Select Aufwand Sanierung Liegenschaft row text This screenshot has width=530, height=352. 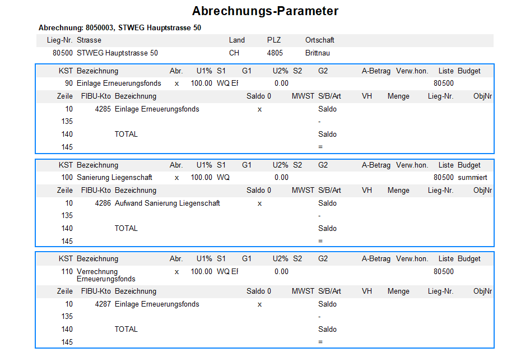coord(168,203)
